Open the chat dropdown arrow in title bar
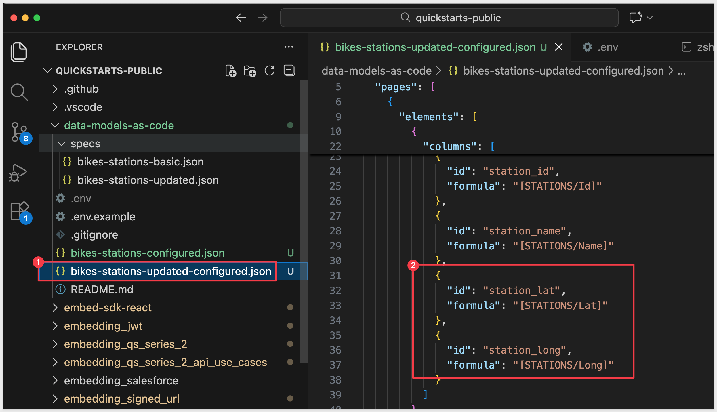This screenshot has width=717, height=412. (649, 18)
